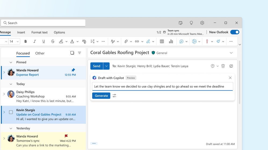Open the Viva Insights icon

[x=218, y=41]
